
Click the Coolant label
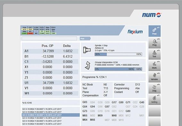pyautogui.click(x=118, y=92)
